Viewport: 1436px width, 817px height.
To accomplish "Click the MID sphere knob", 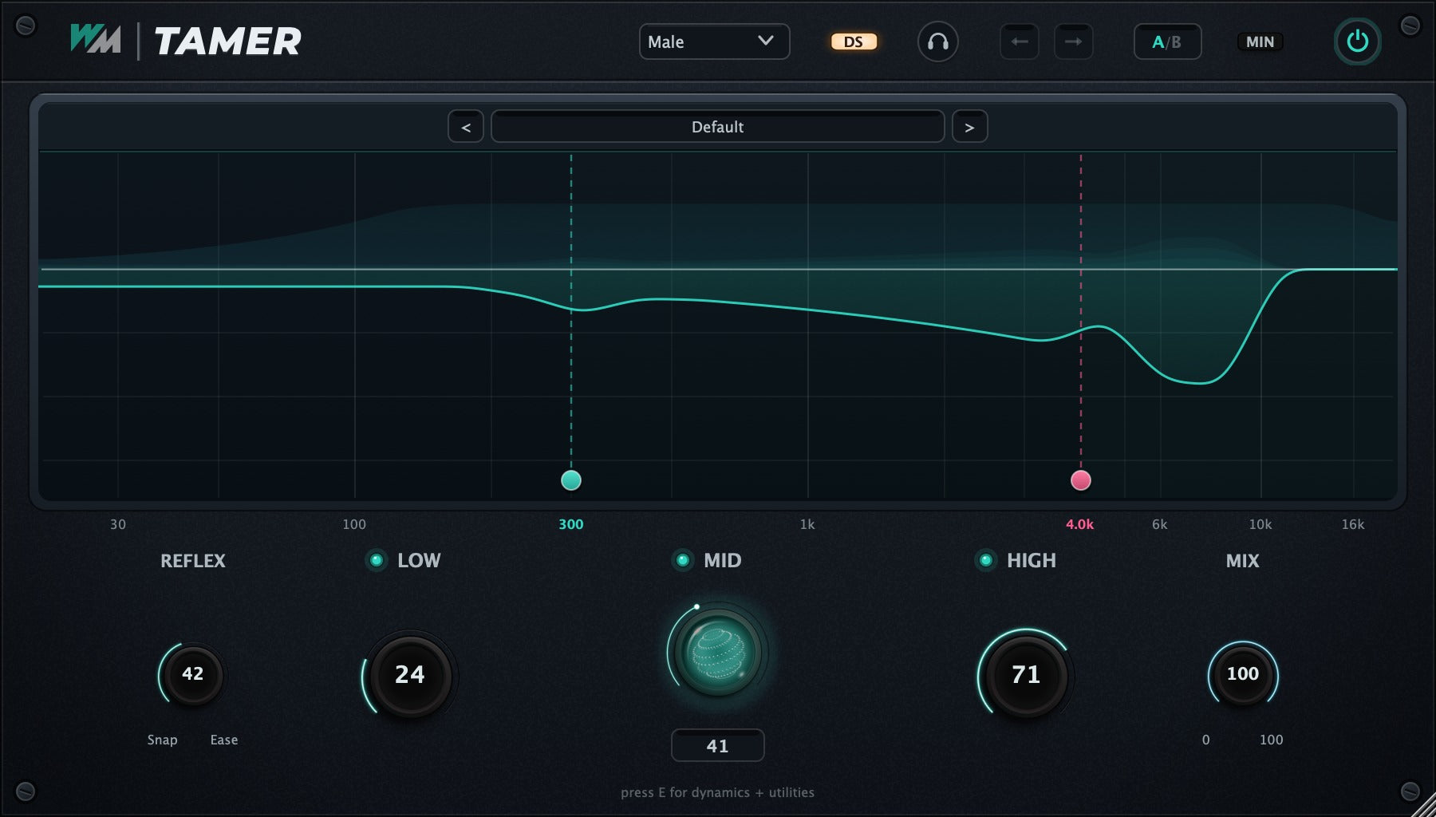I will pos(718,653).
